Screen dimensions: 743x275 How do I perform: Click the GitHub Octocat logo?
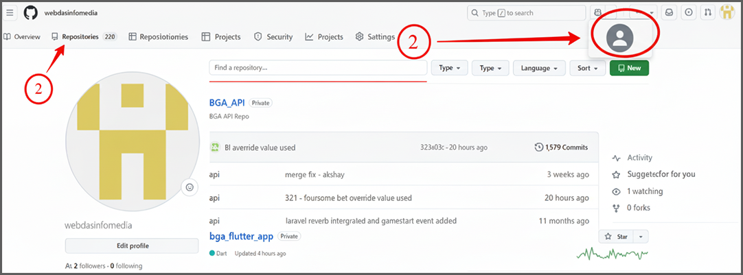31,13
